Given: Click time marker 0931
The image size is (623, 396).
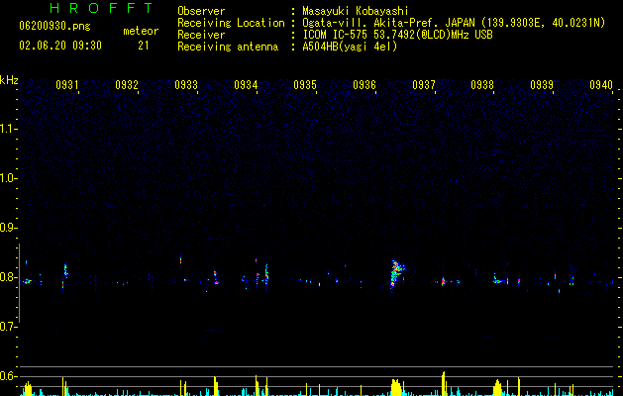Looking at the screenshot, I should [67, 85].
